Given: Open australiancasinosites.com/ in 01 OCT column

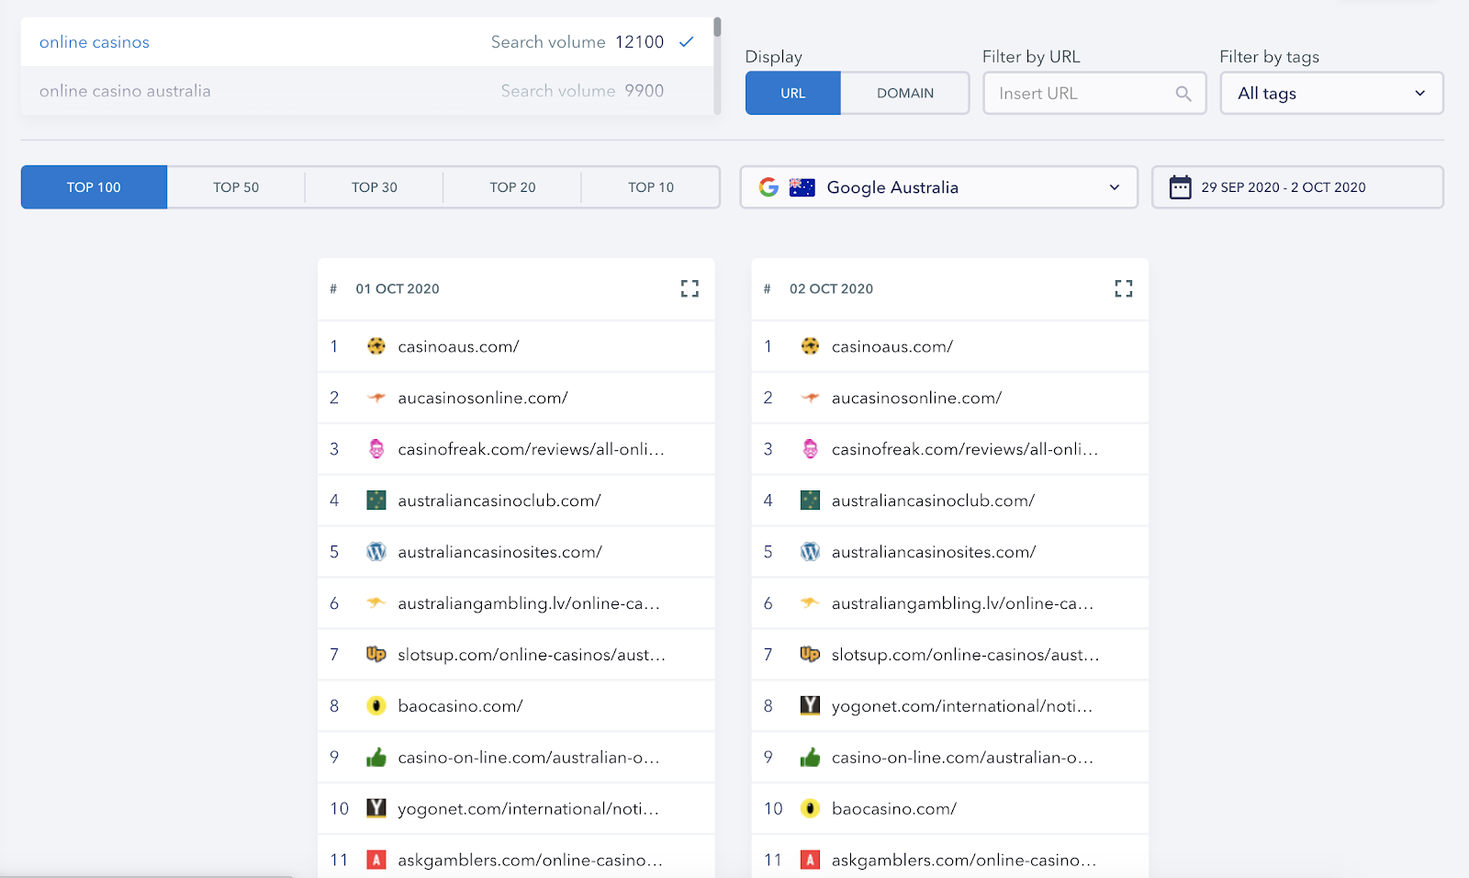Looking at the screenshot, I should [499, 552].
